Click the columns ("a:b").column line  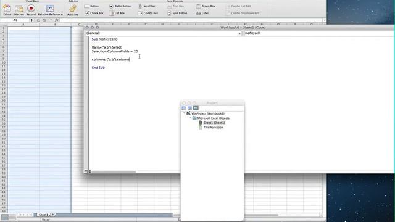tap(110, 60)
